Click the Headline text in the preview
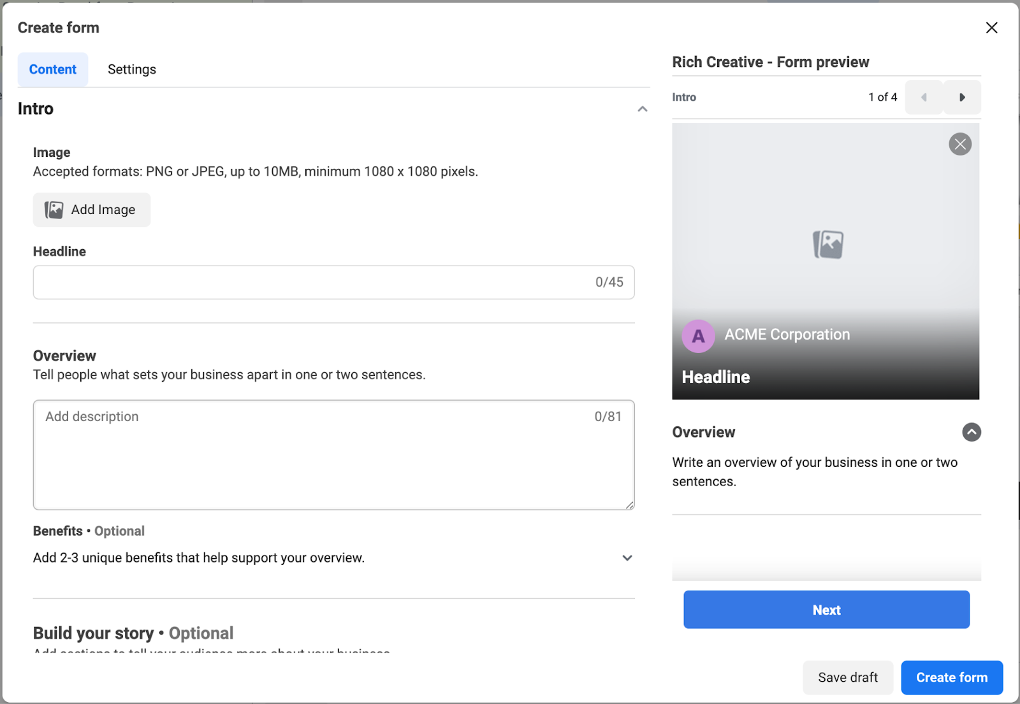Viewport: 1020px width, 704px height. point(715,377)
